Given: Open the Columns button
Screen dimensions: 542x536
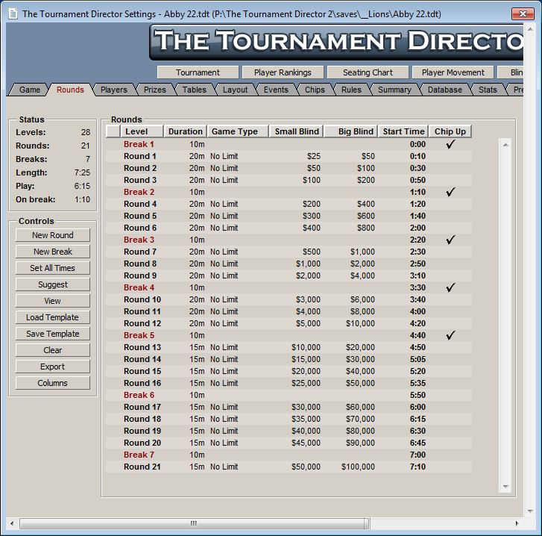Looking at the screenshot, I should tap(52, 383).
